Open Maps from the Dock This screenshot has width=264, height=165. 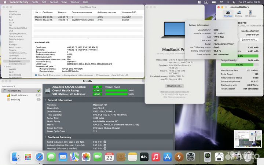coord(74,157)
